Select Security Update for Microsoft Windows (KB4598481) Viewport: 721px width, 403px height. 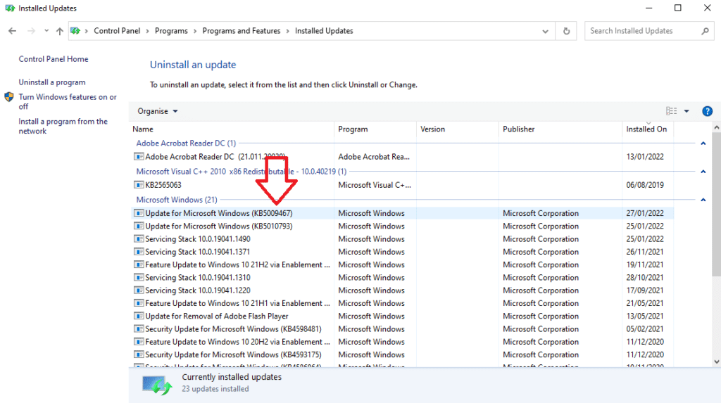point(403,329)
